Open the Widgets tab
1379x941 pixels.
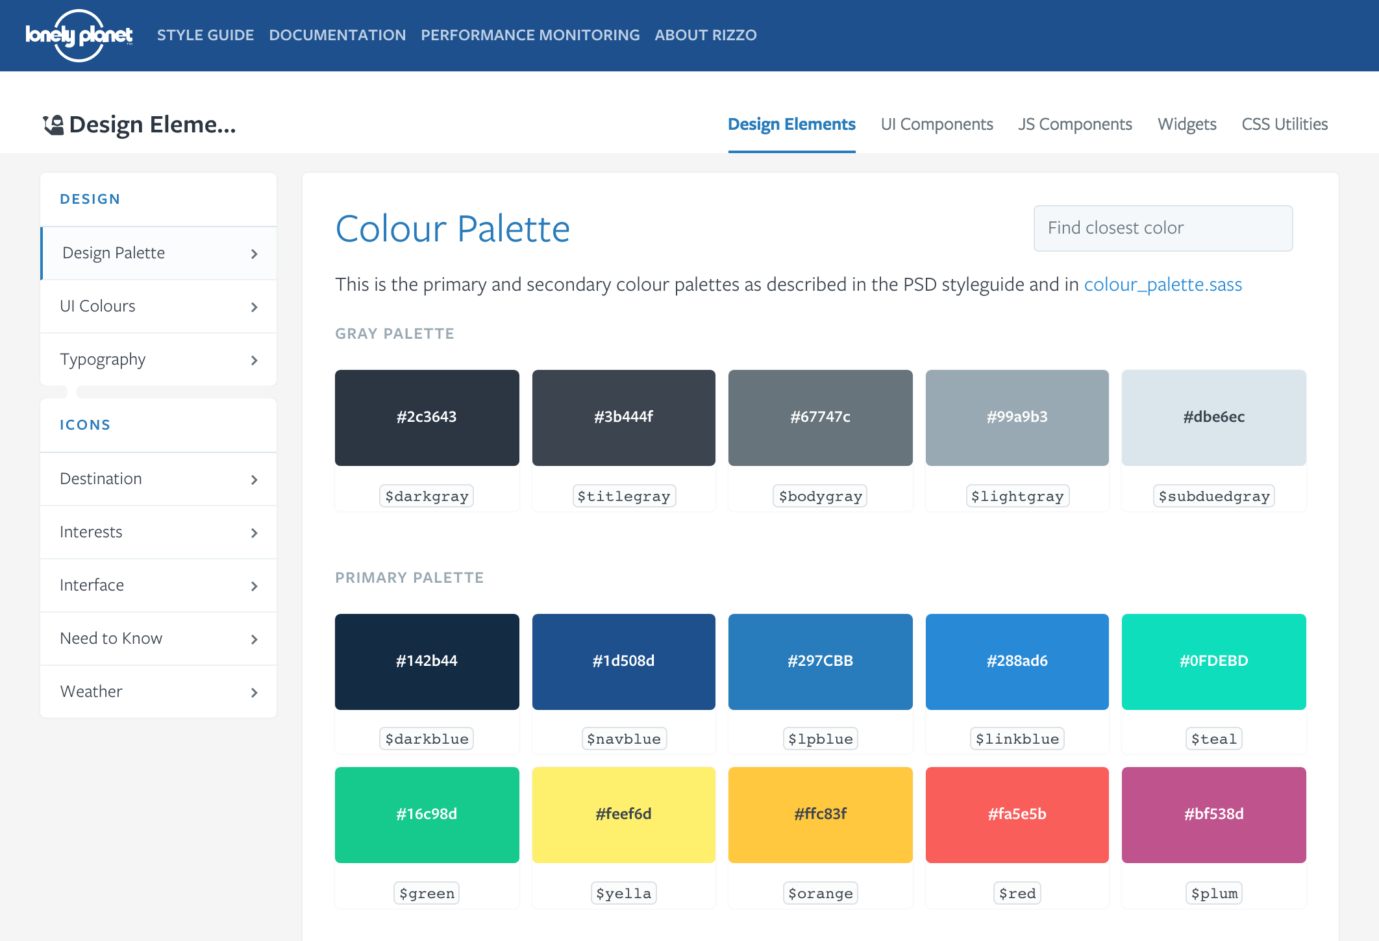1186,124
